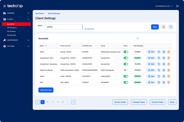The height and width of the screenshot is (122, 184).
Task: Click Client Settings breadcrumb link
Action: click(x=54, y=14)
